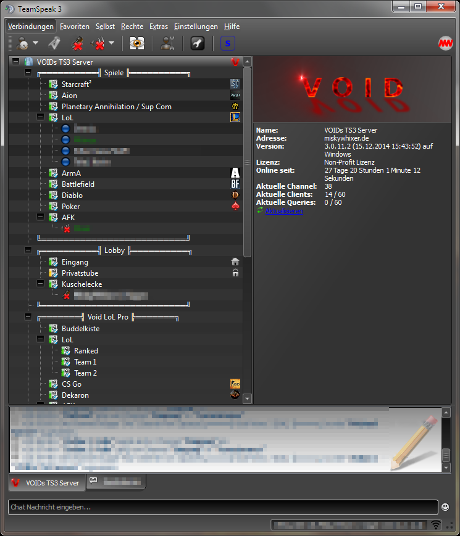Image resolution: width=460 pixels, height=536 pixels.
Task: Click the League of Legends L icon
Action: pos(235,117)
